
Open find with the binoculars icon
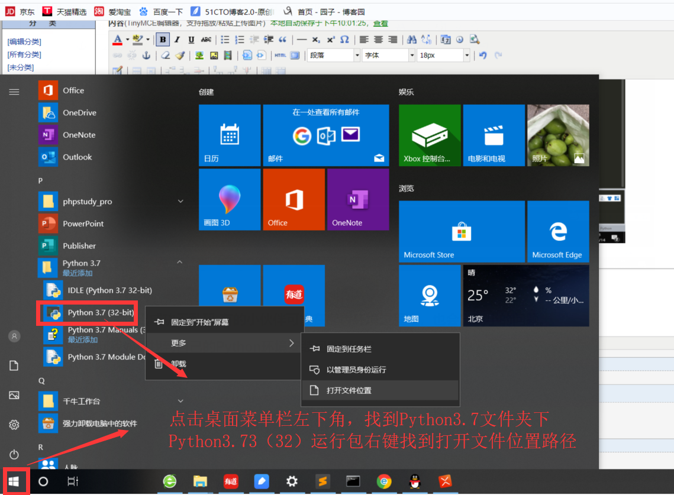click(411, 40)
